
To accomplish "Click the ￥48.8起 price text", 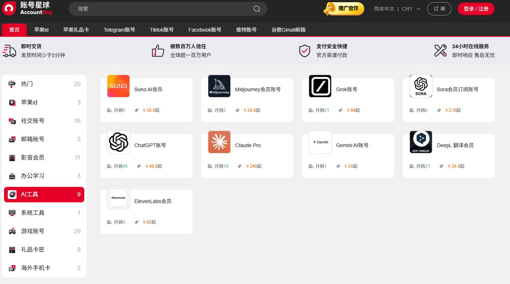I will [x=153, y=166].
